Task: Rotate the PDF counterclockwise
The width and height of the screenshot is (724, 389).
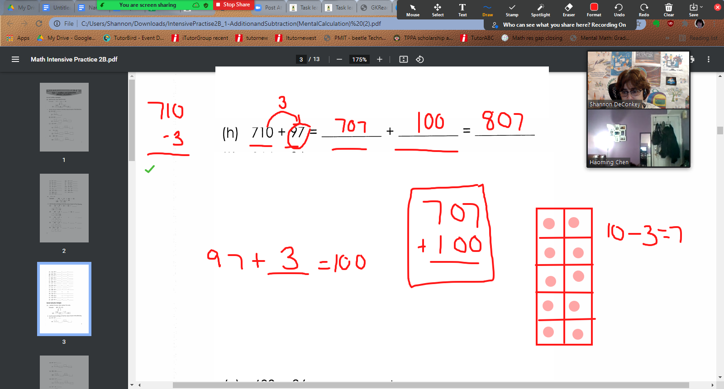Action: [x=420, y=59]
